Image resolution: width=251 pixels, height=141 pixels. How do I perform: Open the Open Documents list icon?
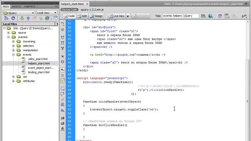(63, 24)
